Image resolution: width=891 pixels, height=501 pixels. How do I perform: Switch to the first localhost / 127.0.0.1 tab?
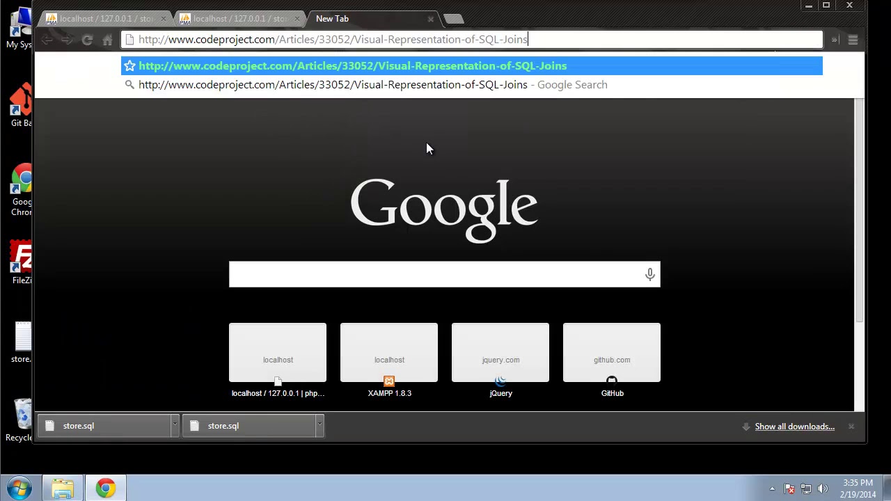coord(104,19)
